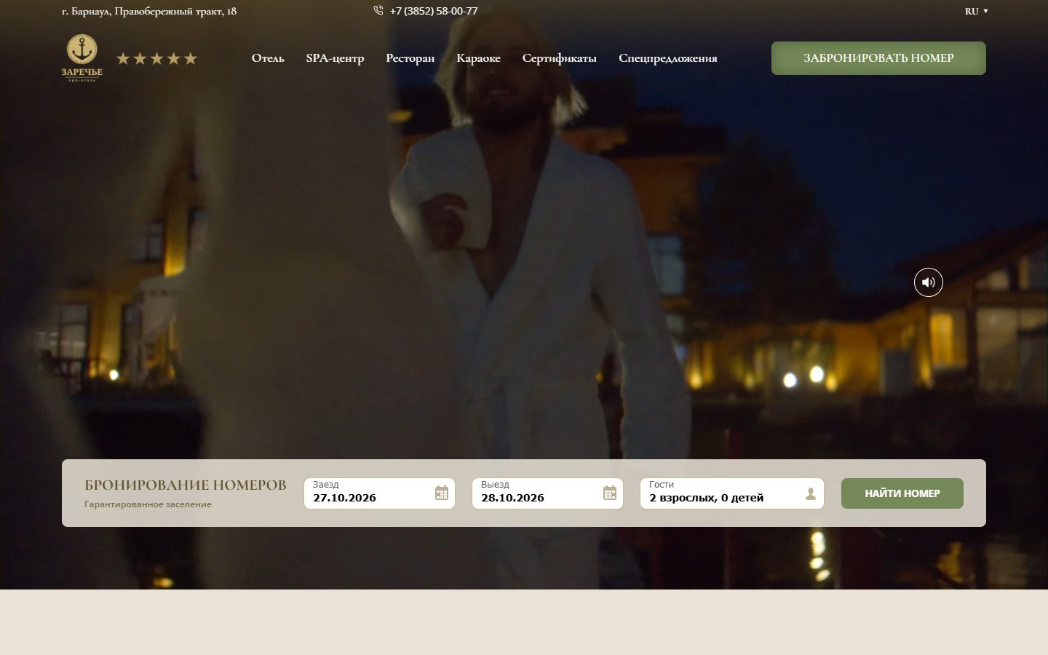
Task: Click the phone handset icon
Action: point(378,11)
